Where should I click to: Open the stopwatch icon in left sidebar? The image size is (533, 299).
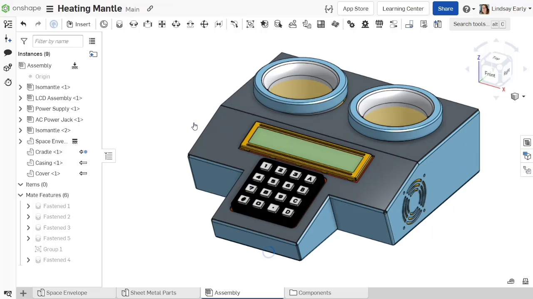(8, 82)
